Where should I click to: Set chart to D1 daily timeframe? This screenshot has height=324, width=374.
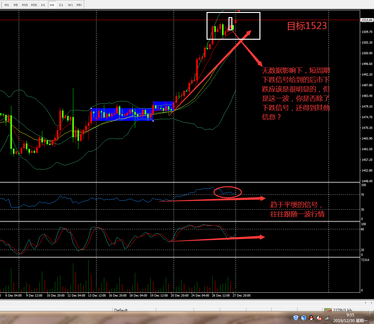click(x=61, y=5)
